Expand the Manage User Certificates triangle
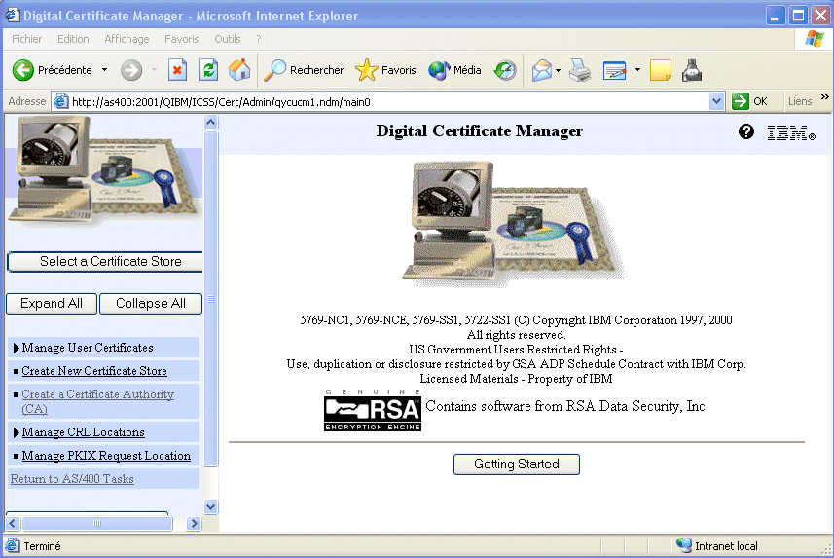 (16, 349)
